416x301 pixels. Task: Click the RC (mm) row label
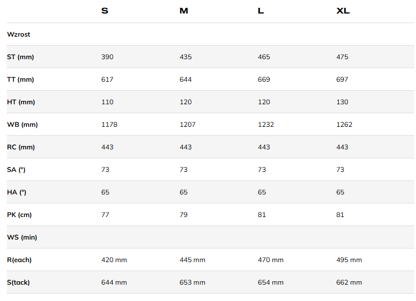coord(21,147)
